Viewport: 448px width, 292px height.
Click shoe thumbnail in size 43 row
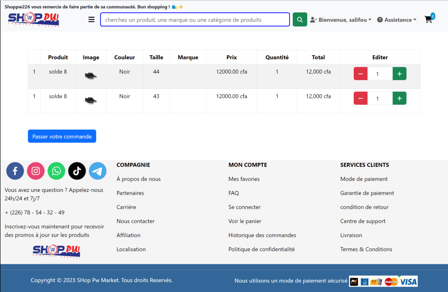(x=91, y=100)
